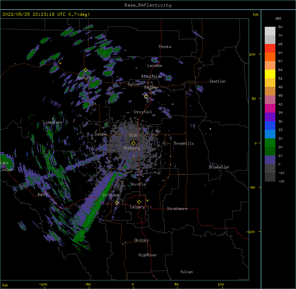Screen dimensions: 296x289
Task: Click the gold 48–51 dBZ legend swatch
Action: (270, 82)
